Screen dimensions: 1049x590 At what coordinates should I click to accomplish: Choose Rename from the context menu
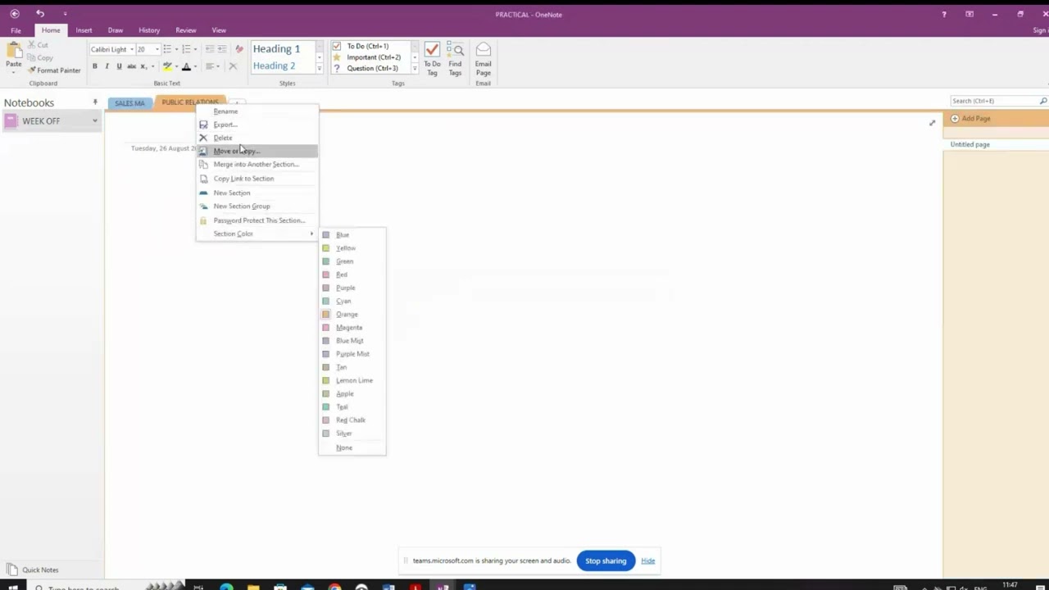(257, 111)
